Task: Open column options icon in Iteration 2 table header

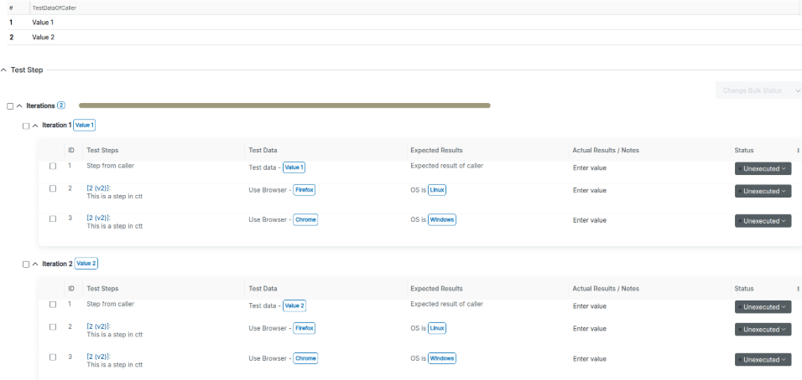Action: point(798,289)
